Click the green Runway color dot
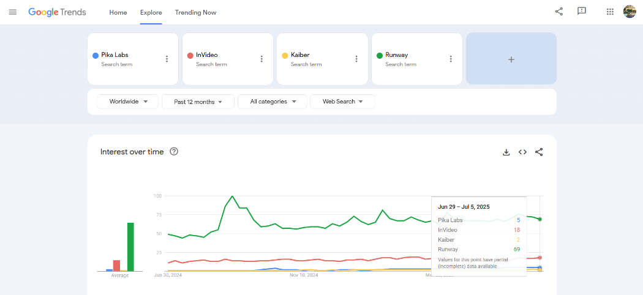The width and height of the screenshot is (643, 295). pyautogui.click(x=380, y=55)
